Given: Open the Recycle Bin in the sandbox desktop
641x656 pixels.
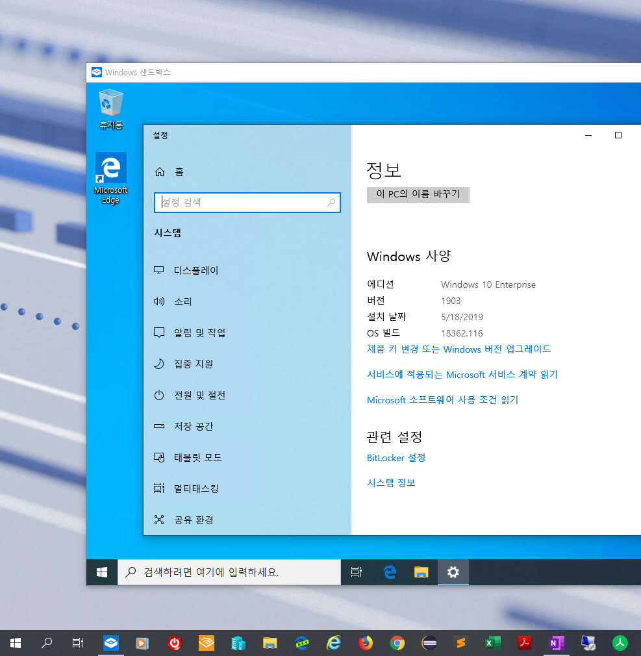Looking at the screenshot, I should (111, 108).
